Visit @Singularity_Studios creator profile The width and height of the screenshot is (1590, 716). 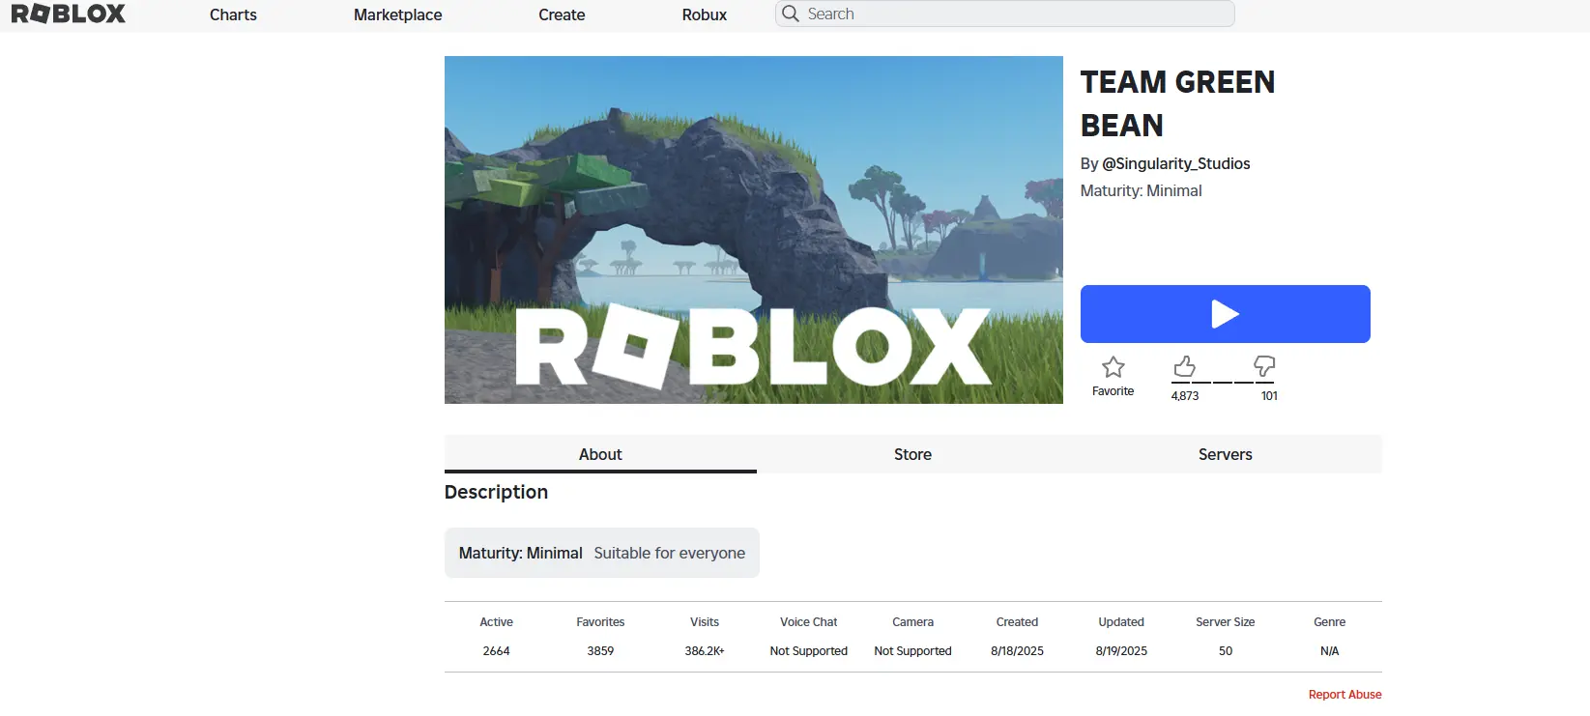pyautogui.click(x=1175, y=163)
